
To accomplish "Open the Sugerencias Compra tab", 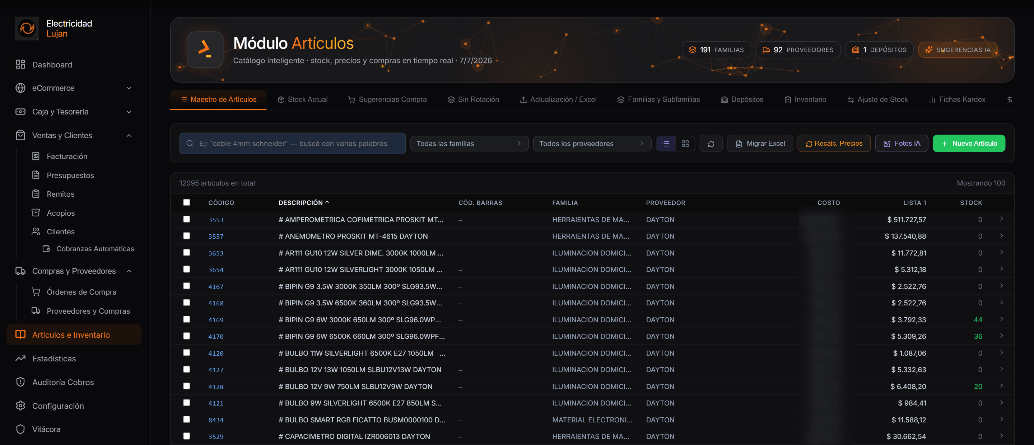I will coord(387,99).
